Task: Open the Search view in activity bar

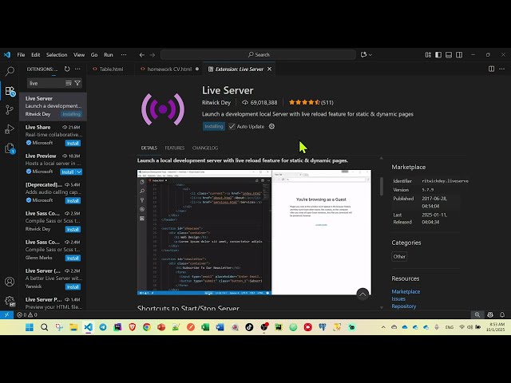Action: coord(10,71)
